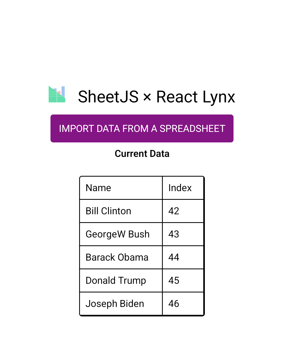Viewport: 284px width, 358px height.
Task: Click the word React in the title
Action: [x=177, y=97]
